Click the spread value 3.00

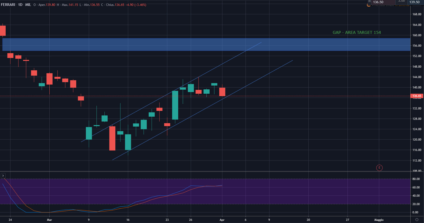point(401,1)
